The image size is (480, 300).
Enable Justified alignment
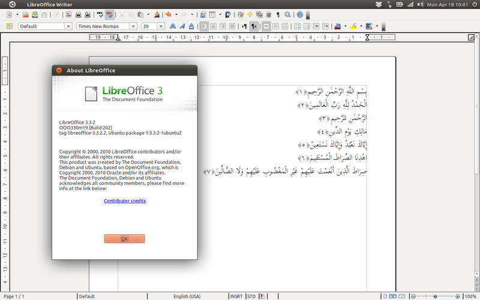point(232,26)
